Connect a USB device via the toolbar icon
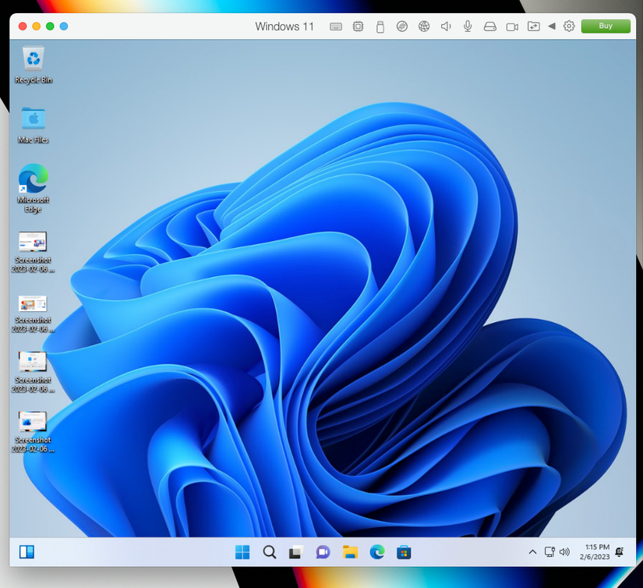The height and width of the screenshot is (588, 643). tap(380, 26)
